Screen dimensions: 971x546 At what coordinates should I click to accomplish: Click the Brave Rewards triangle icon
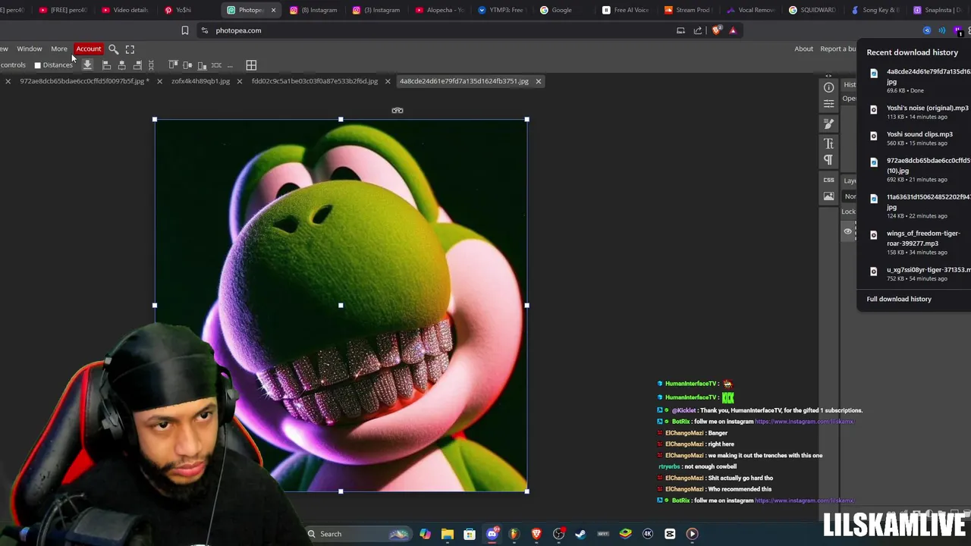(733, 30)
